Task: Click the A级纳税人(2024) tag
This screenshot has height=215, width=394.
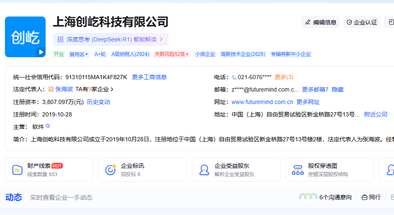Action: 130,54
